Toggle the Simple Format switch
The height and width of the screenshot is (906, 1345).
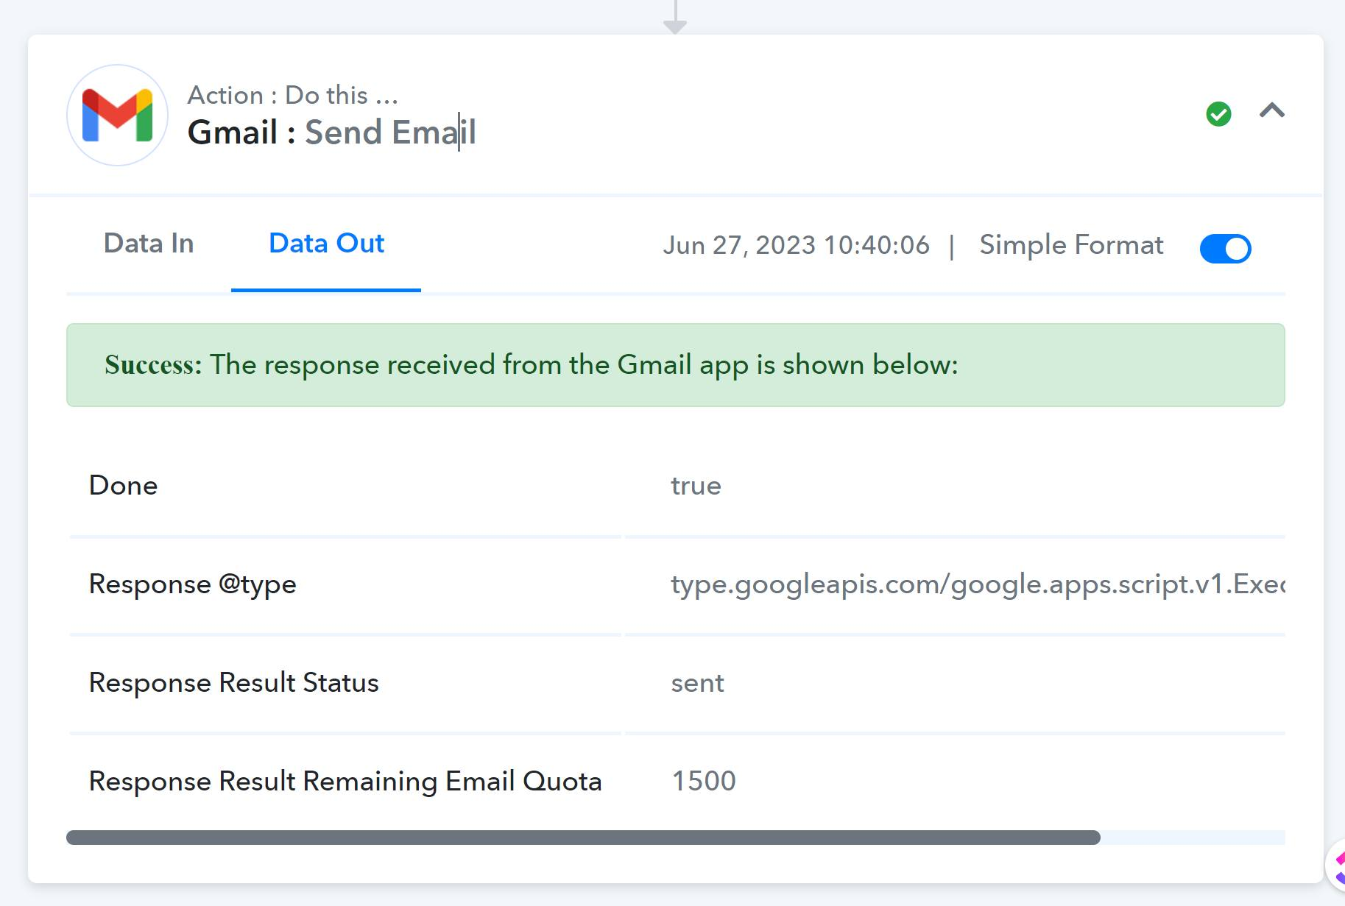pos(1225,249)
